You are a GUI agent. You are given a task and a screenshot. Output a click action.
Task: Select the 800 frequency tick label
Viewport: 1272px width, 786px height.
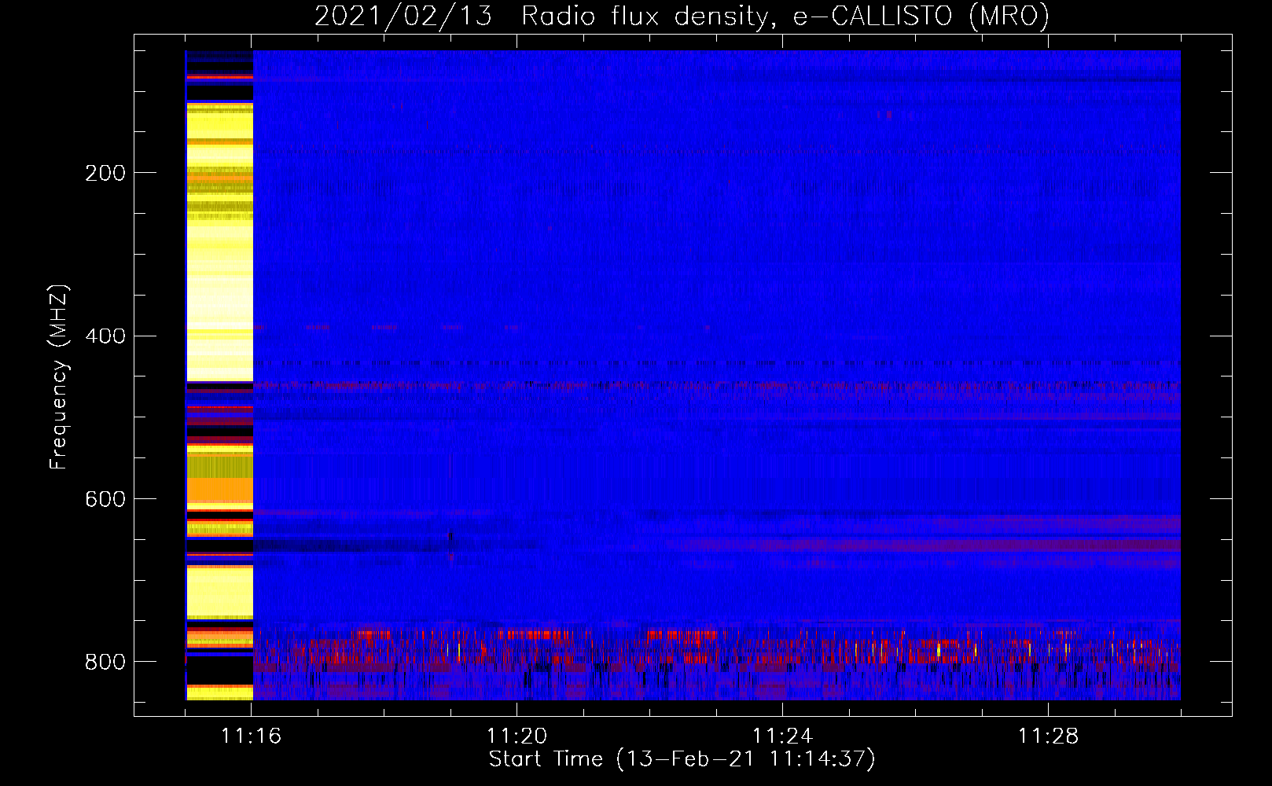[x=105, y=662]
